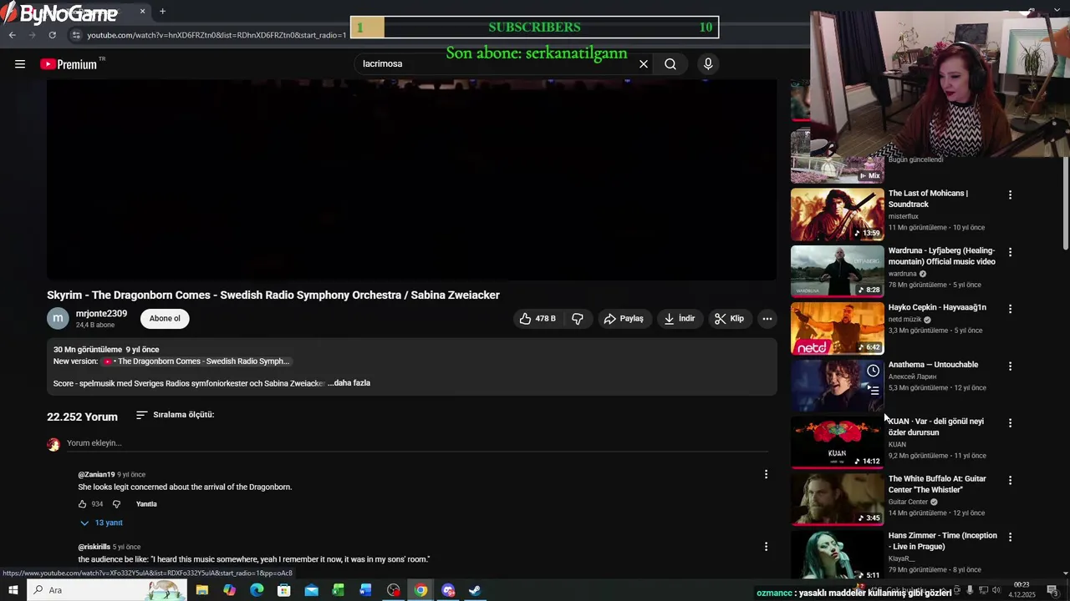Screen dimensions: 1070x601
Task: Open Word from the taskbar
Action: point(365,590)
